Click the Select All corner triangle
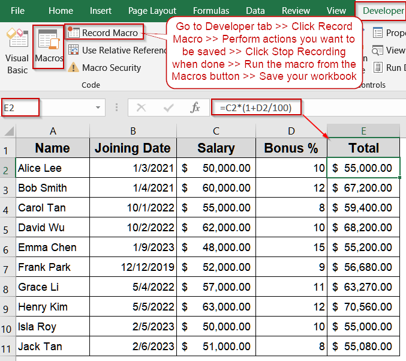The image size is (406, 361). coord(8,131)
